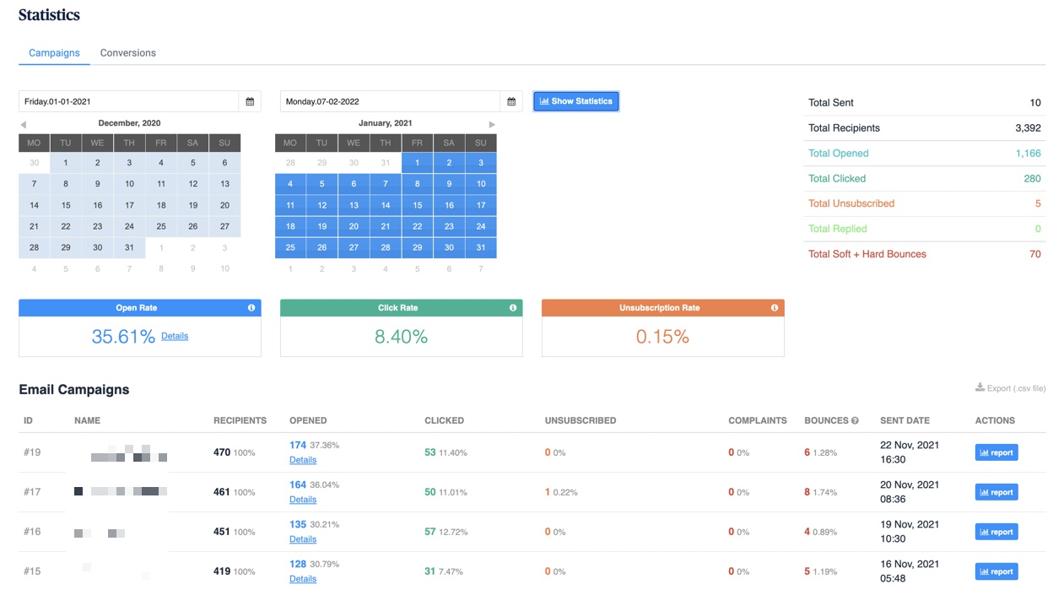
Task: Click the Click Rate info icon
Action: [513, 308]
